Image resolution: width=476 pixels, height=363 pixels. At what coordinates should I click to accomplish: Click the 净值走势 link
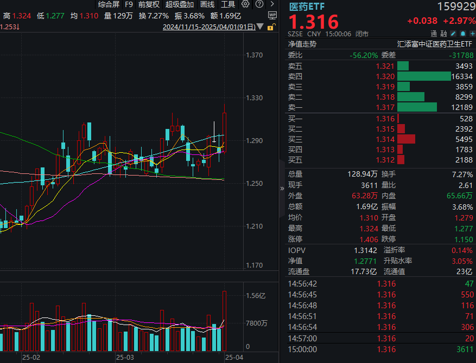tap(302, 44)
